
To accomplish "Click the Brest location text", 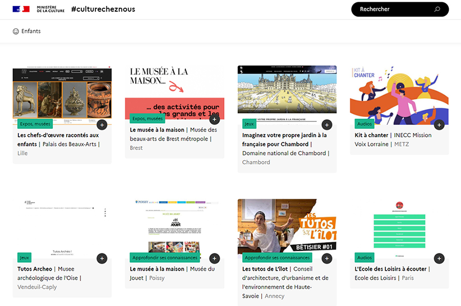I will 136,148.
